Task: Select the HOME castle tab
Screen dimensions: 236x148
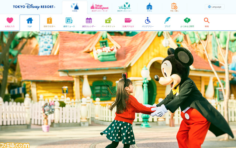Action: click(74, 7)
